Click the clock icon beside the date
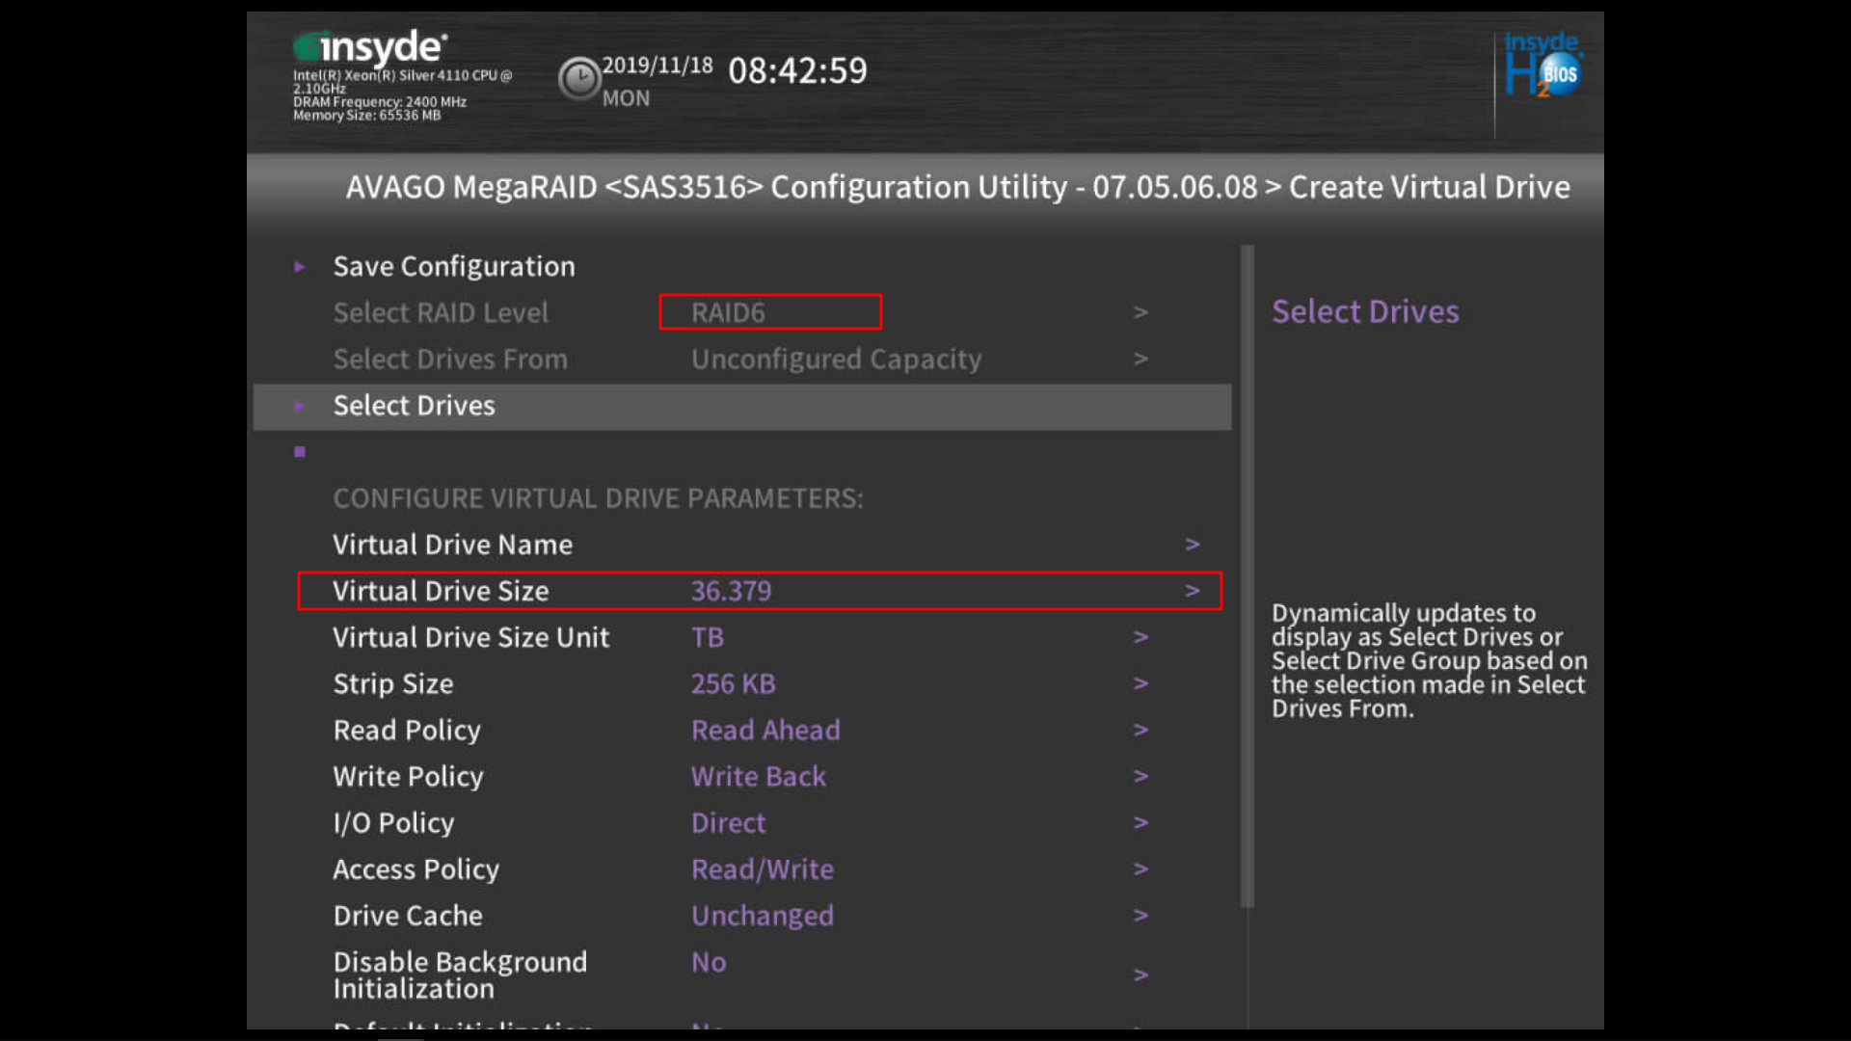The image size is (1851, 1041). click(x=579, y=78)
